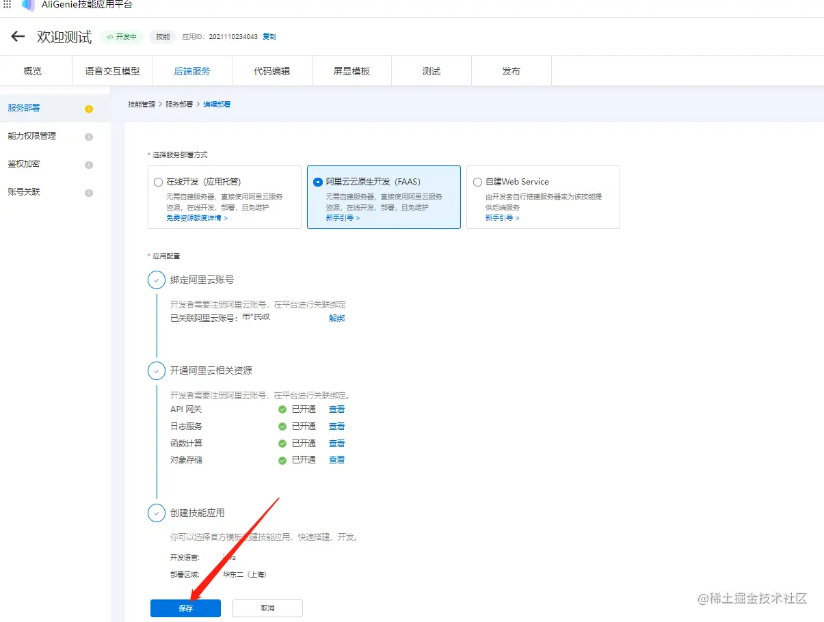The height and width of the screenshot is (622, 824).
Task: Open 免费资源额度详情 link
Action: [197, 218]
